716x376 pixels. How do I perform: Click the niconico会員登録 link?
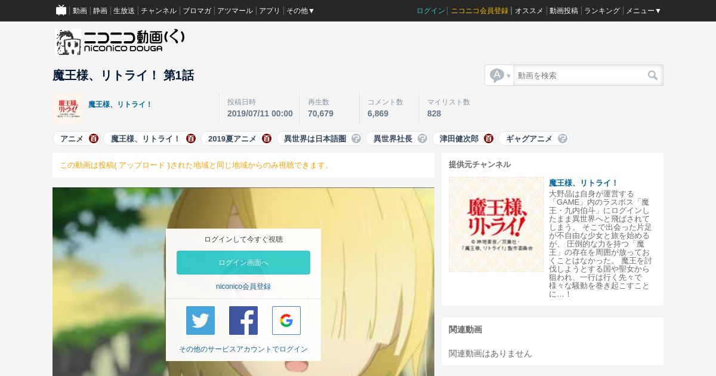coord(243,286)
